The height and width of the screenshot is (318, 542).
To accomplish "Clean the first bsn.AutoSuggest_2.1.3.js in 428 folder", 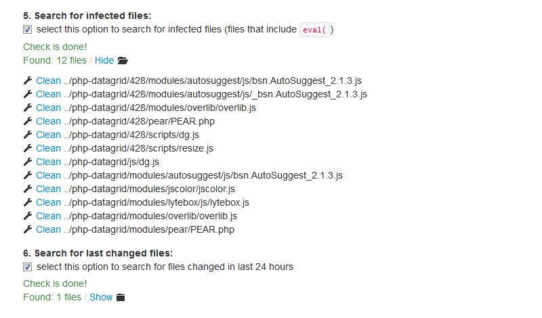I will (48, 81).
